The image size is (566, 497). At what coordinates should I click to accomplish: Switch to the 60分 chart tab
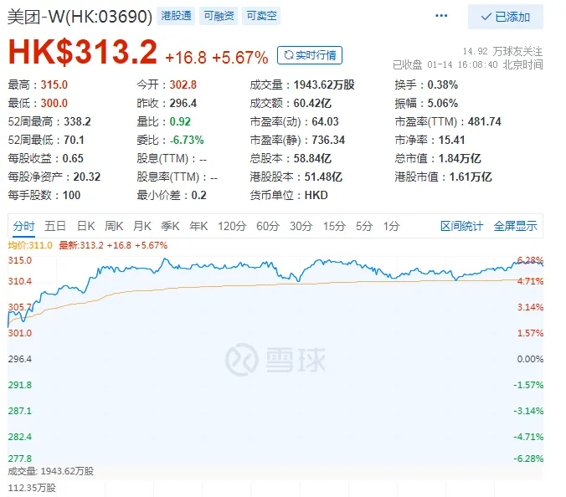click(268, 226)
